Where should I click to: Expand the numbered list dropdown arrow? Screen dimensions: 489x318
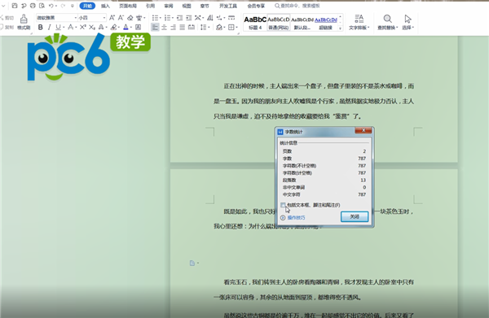pos(172,18)
